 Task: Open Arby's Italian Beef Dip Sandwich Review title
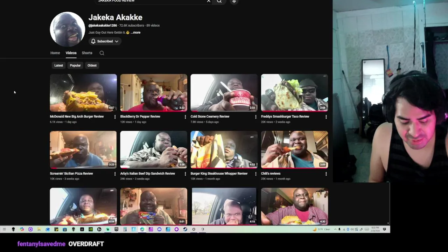point(148,174)
